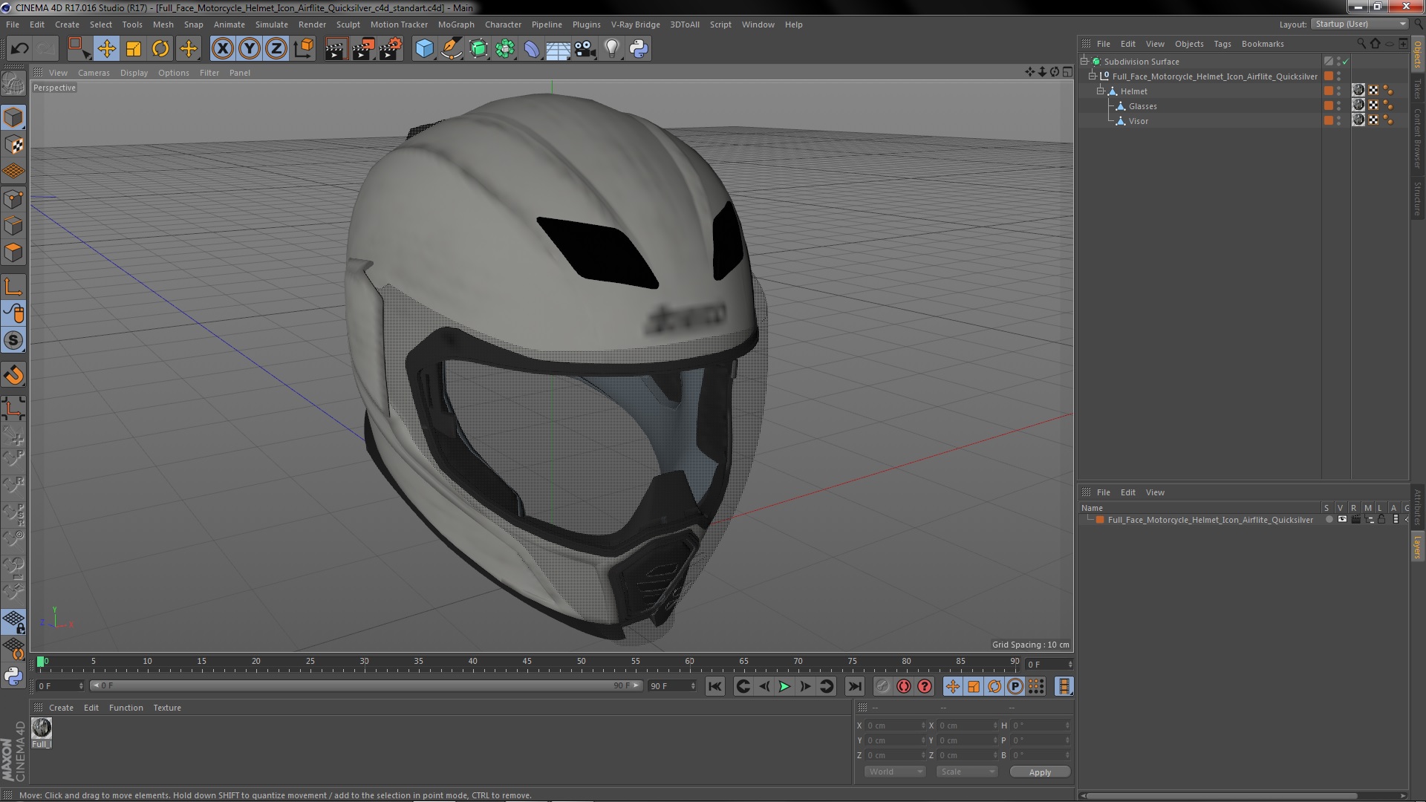Select the Scale tool icon
The height and width of the screenshot is (802, 1426).
[x=134, y=49]
